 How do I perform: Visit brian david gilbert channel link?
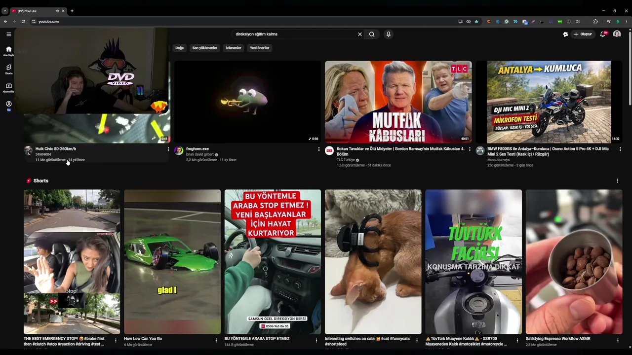point(200,154)
